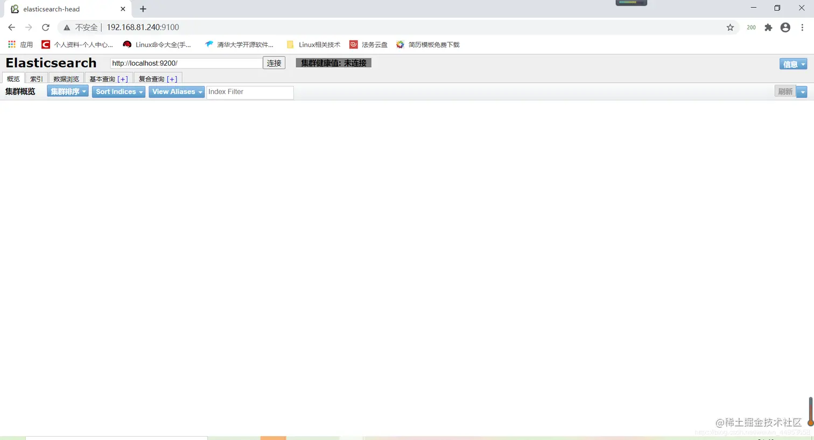814x440 pixels.
Task: Click the browser address bar URL
Action: pos(143,27)
